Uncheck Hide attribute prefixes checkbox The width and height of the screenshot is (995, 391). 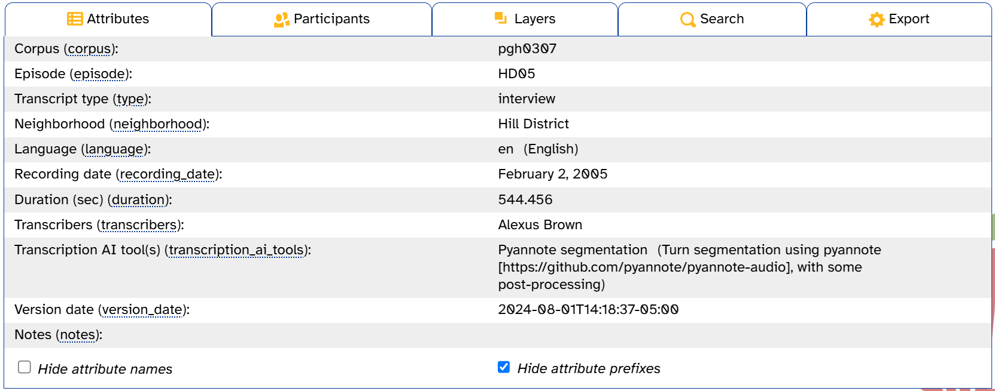point(504,367)
